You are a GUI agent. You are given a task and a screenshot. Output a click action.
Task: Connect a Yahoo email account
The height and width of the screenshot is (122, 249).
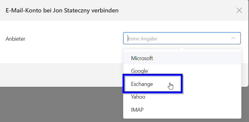tap(138, 97)
